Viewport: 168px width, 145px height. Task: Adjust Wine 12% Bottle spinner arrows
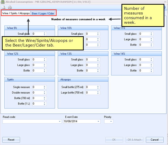click(x=45, y=71)
